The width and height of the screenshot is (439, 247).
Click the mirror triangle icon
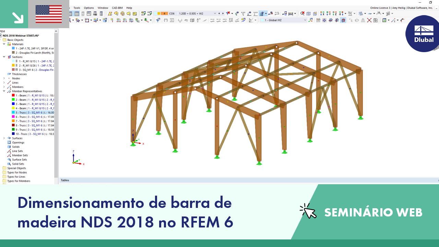[x=363, y=20]
